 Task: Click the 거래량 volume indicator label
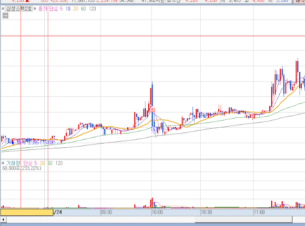coord(13,163)
